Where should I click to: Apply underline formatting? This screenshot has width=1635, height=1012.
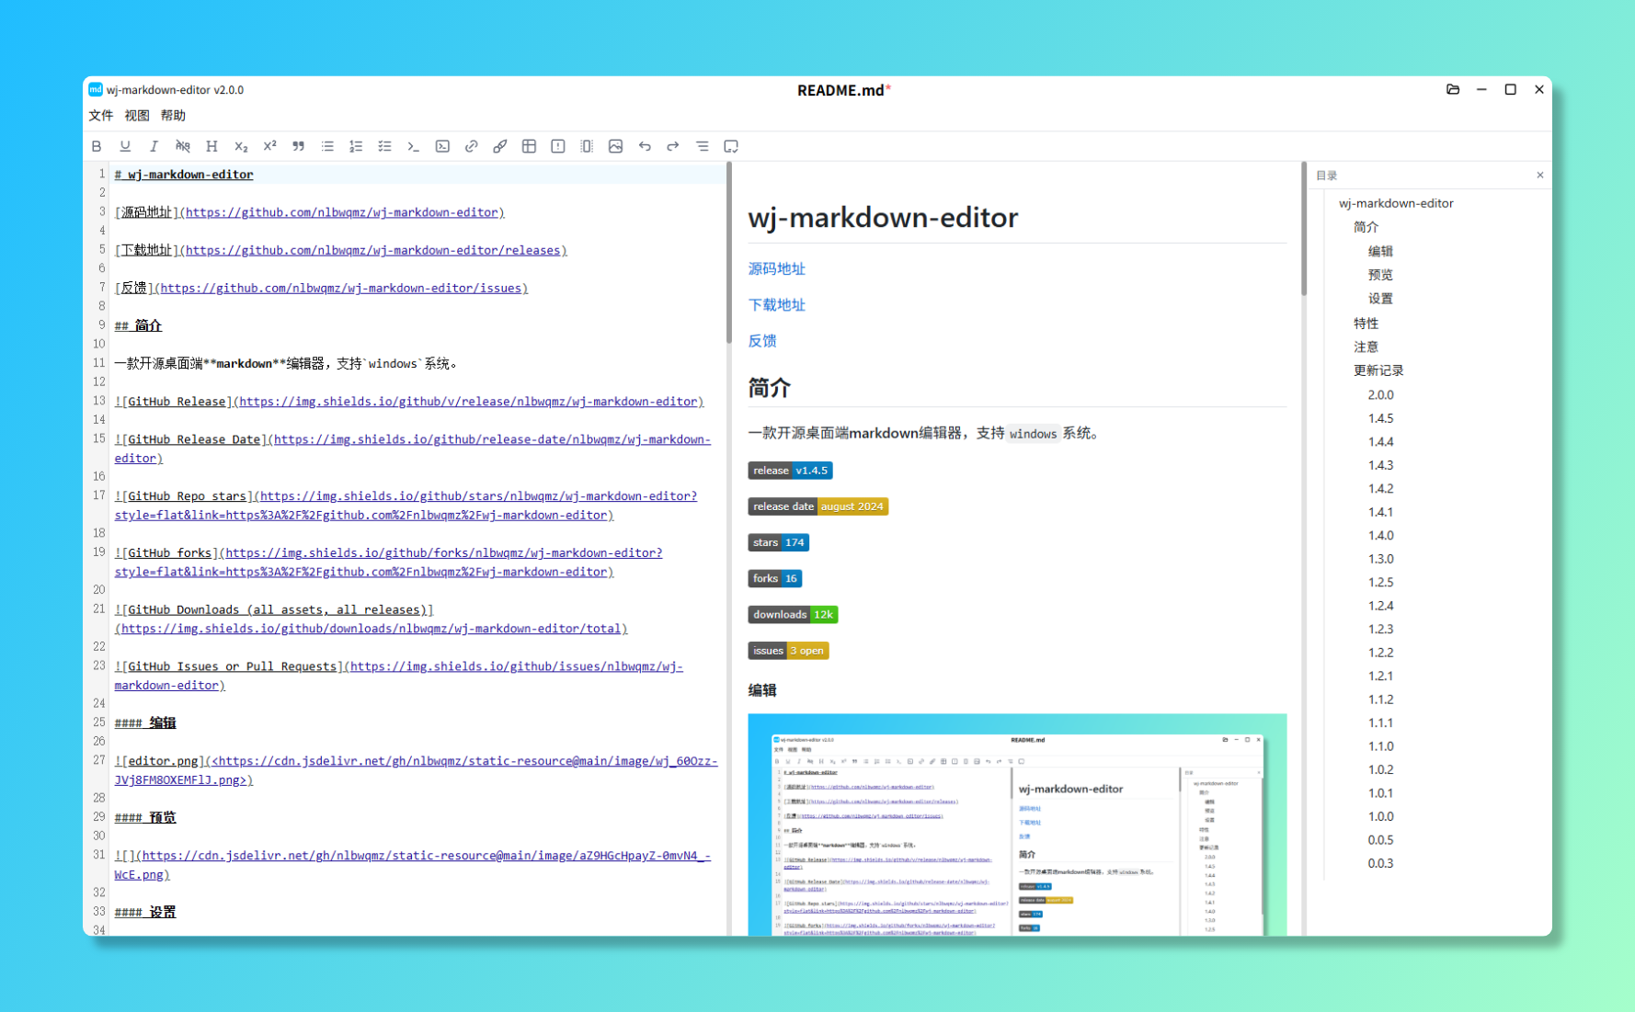pos(125,146)
